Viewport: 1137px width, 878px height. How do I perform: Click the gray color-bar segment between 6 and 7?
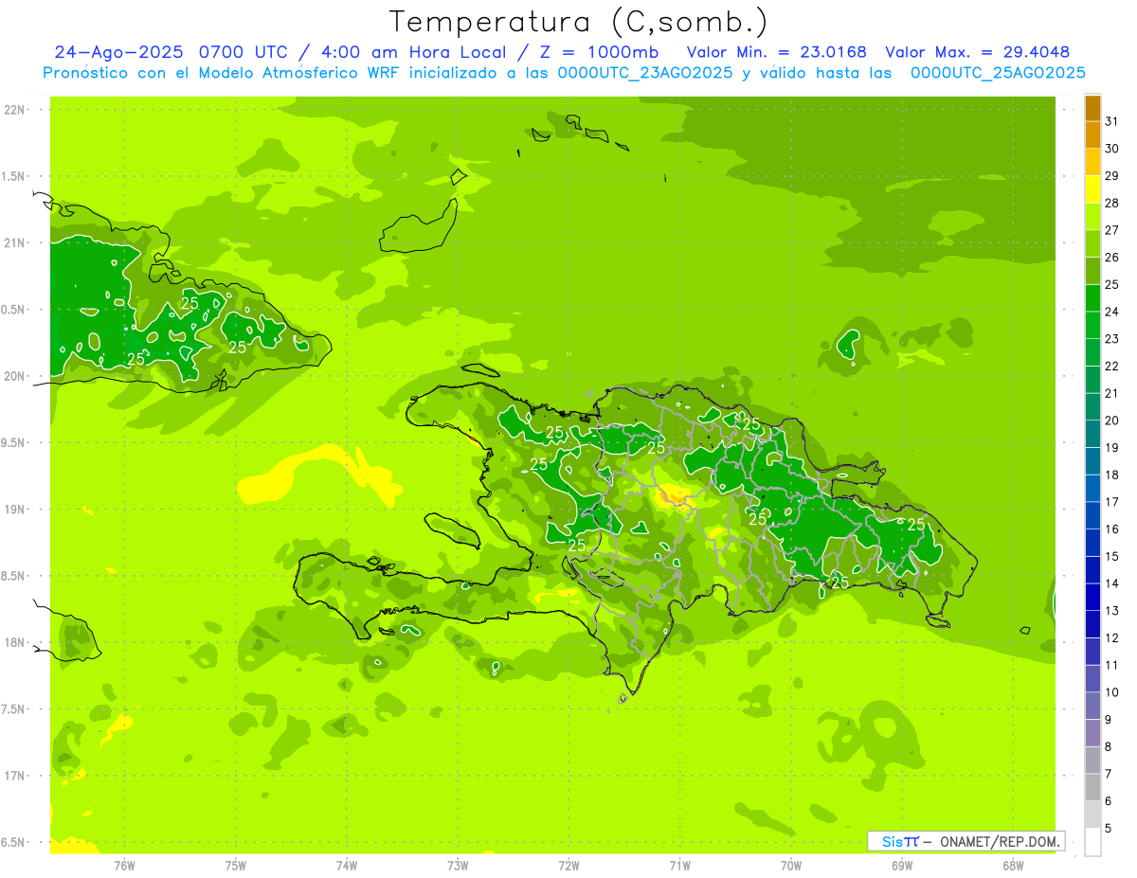(1092, 788)
